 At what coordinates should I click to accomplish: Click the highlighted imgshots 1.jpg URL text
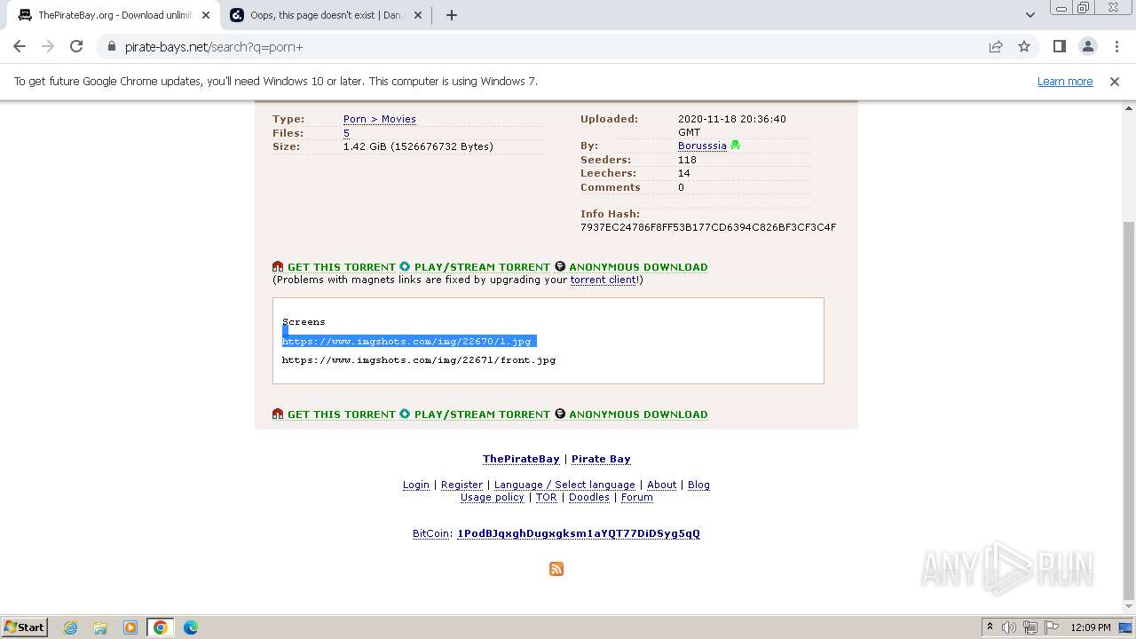(x=406, y=341)
